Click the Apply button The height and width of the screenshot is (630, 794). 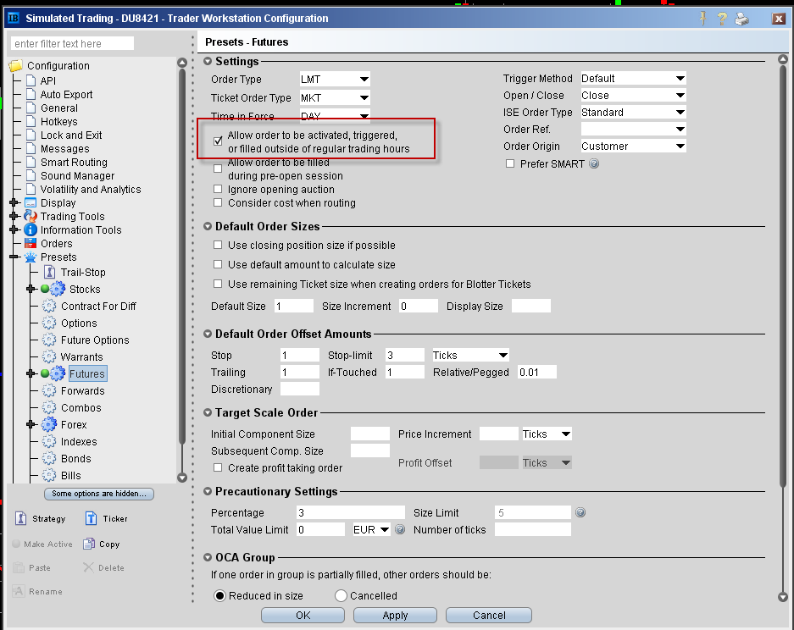click(395, 616)
